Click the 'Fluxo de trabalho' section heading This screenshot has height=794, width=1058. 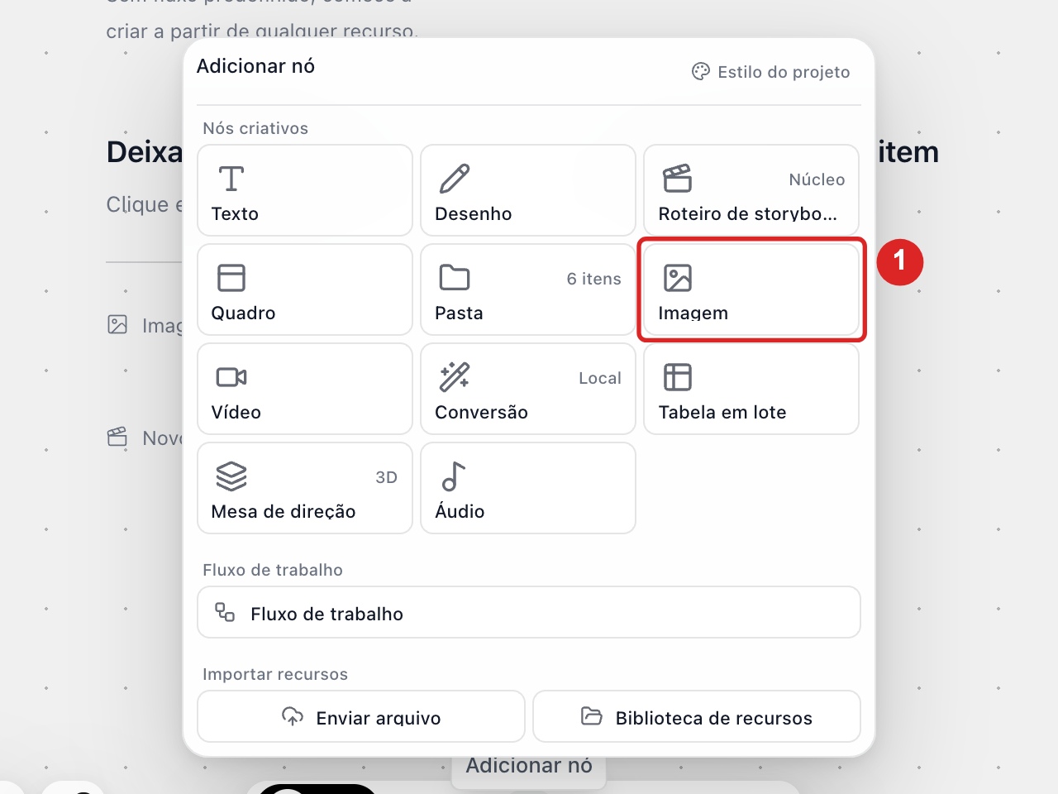point(273,570)
